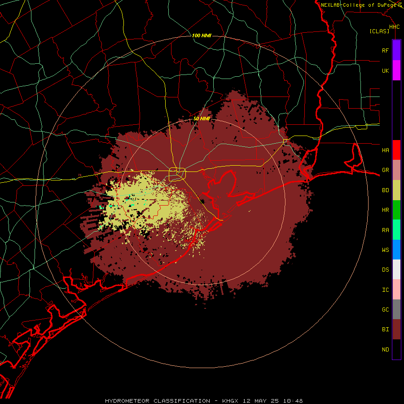Click the RA light-green legend swatch
This screenshot has height=404, width=404.
(x=396, y=230)
